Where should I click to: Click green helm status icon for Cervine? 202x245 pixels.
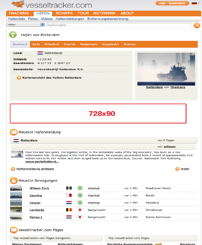(80, 195)
